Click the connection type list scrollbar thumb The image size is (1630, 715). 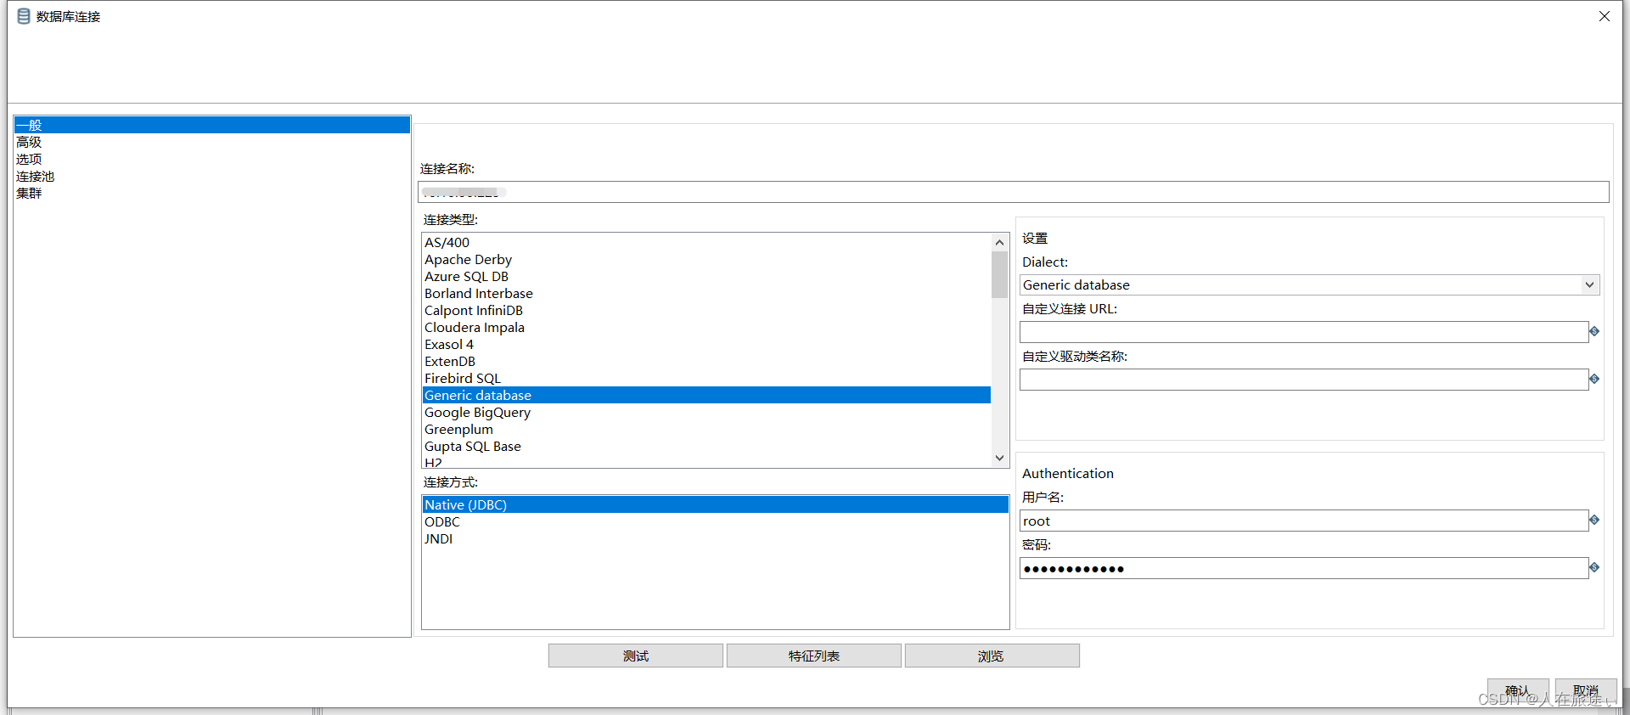pos(999,275)
